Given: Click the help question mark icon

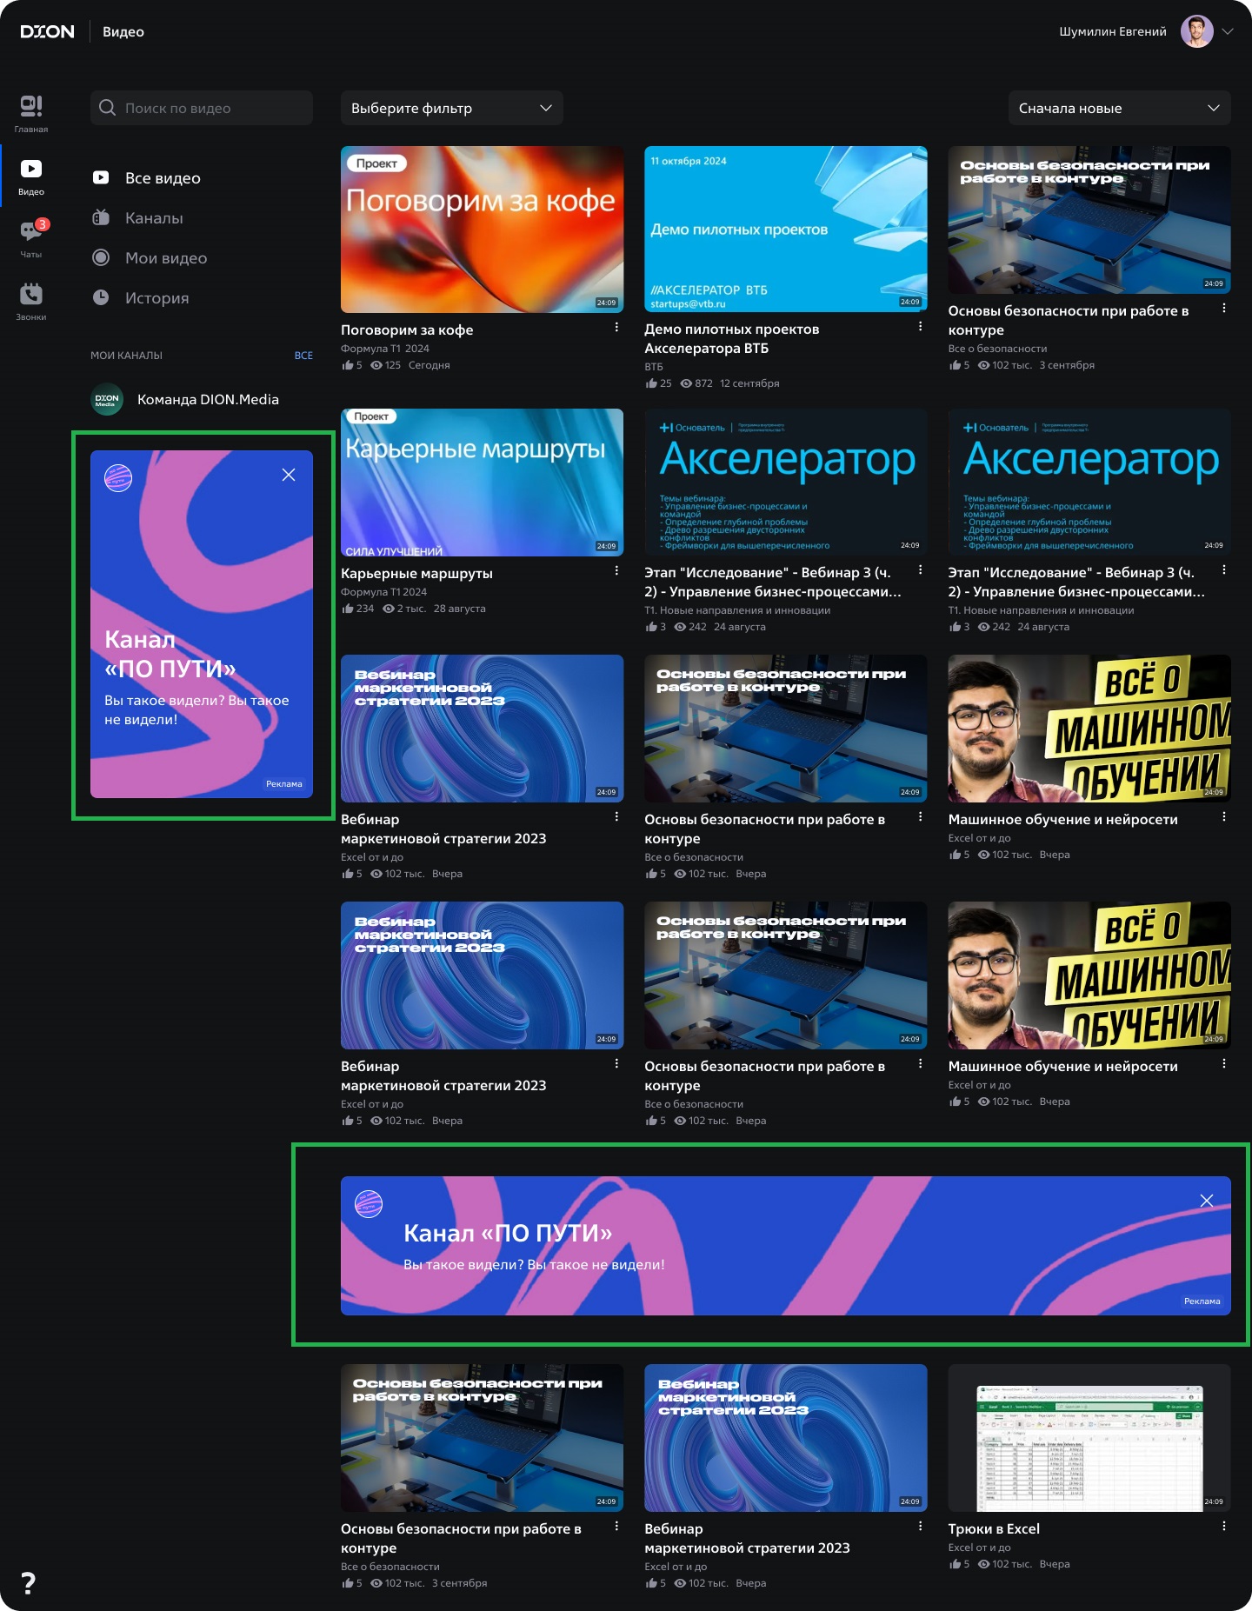Looking at the screenshot, I should [29, 1582].
